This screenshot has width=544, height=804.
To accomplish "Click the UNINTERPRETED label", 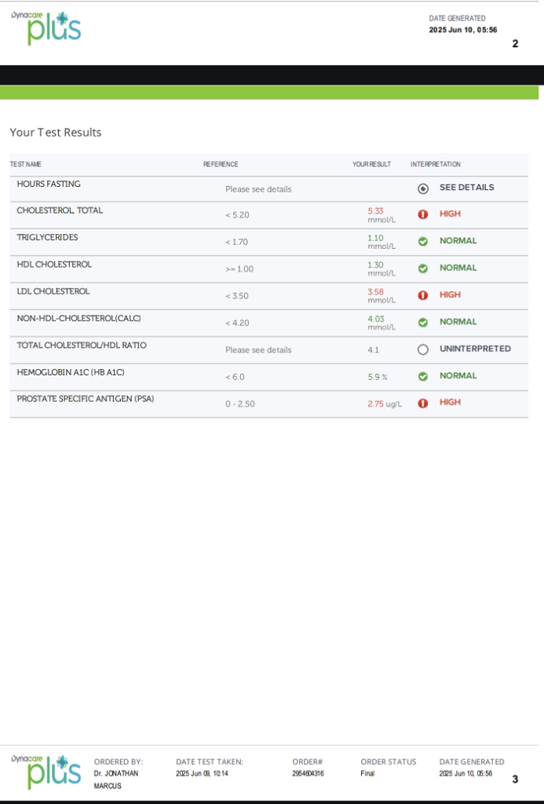I will (475, 349).
